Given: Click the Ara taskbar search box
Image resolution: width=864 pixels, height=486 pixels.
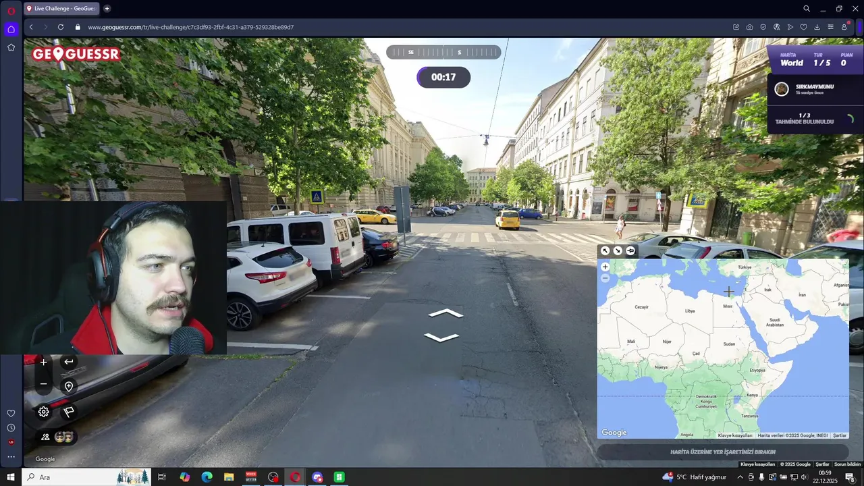Looking at the screenshot, I should [86, 477].
